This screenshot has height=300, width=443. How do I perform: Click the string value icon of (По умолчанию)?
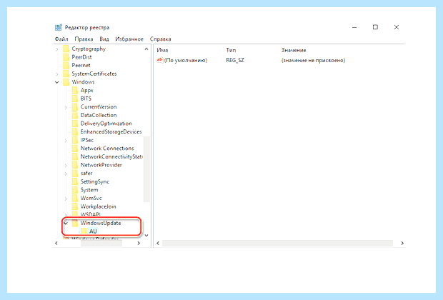click(x=159, y=60)
